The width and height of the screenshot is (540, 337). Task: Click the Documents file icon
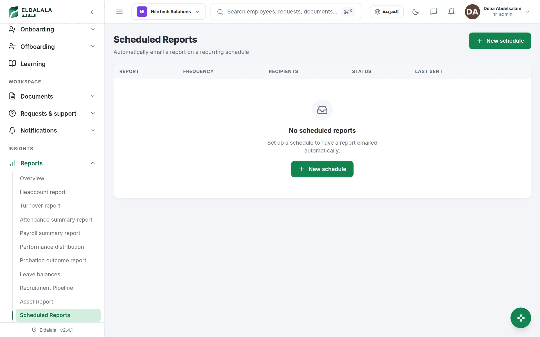[x=12, y=96]
